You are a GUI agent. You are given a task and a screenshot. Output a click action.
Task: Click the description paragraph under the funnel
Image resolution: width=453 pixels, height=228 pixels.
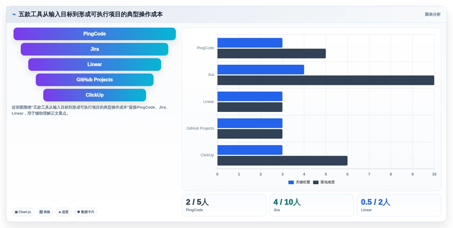pos(90,110)
